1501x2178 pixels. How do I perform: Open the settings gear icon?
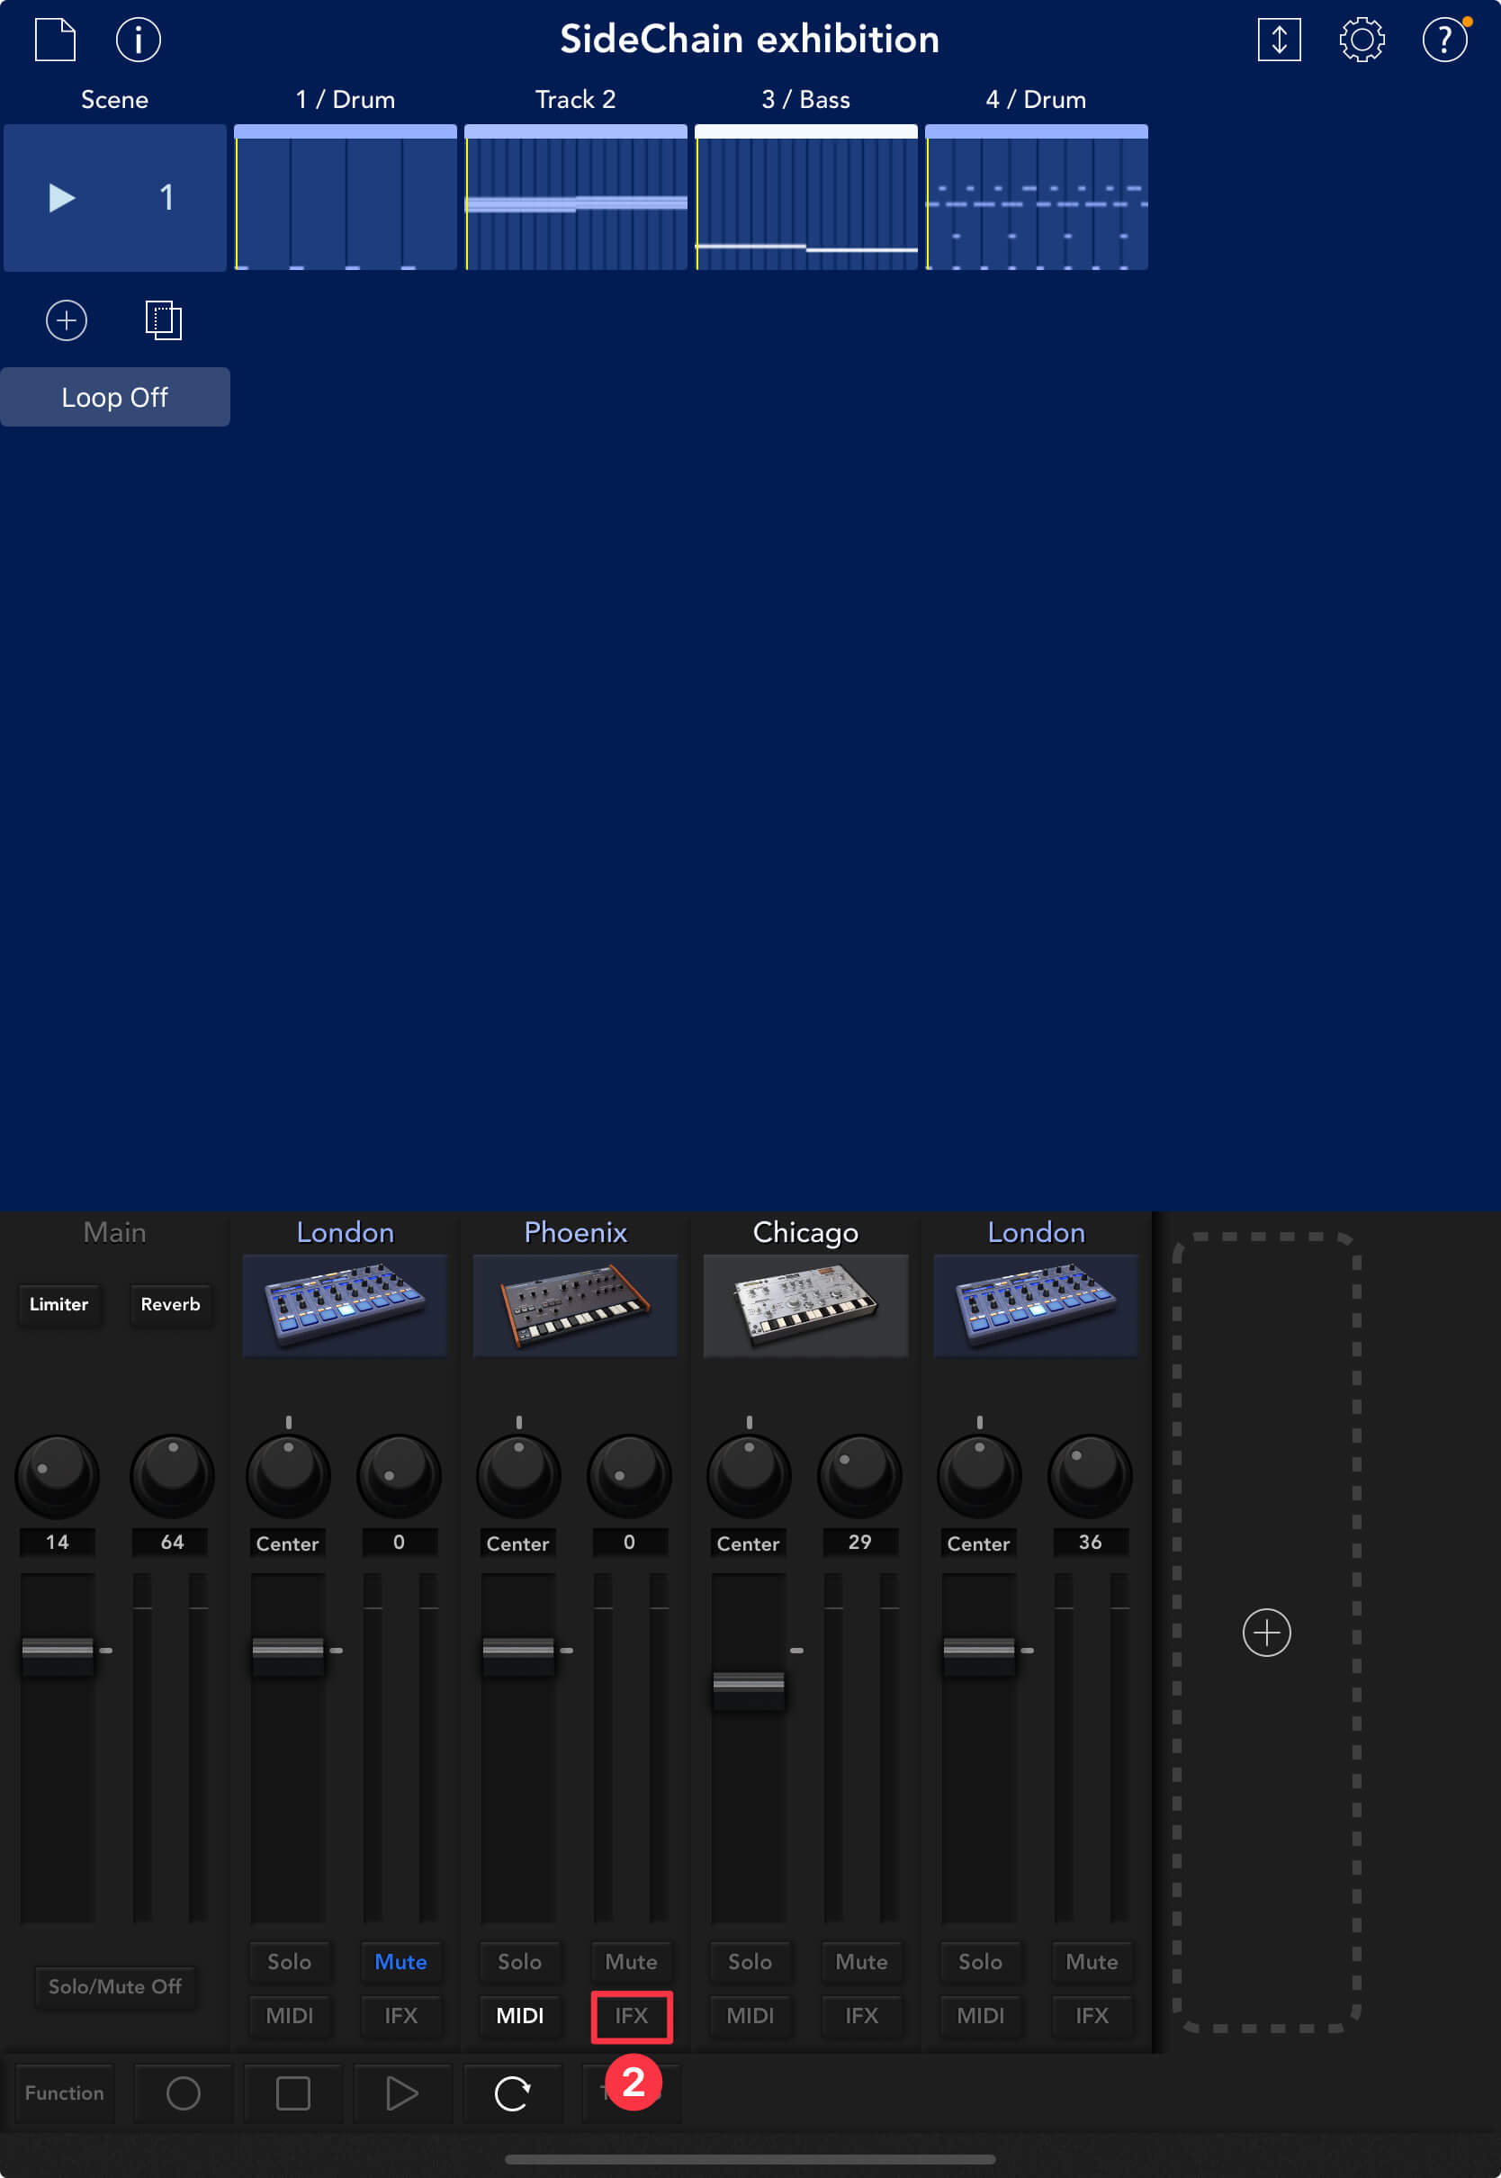coord(1361,40)
